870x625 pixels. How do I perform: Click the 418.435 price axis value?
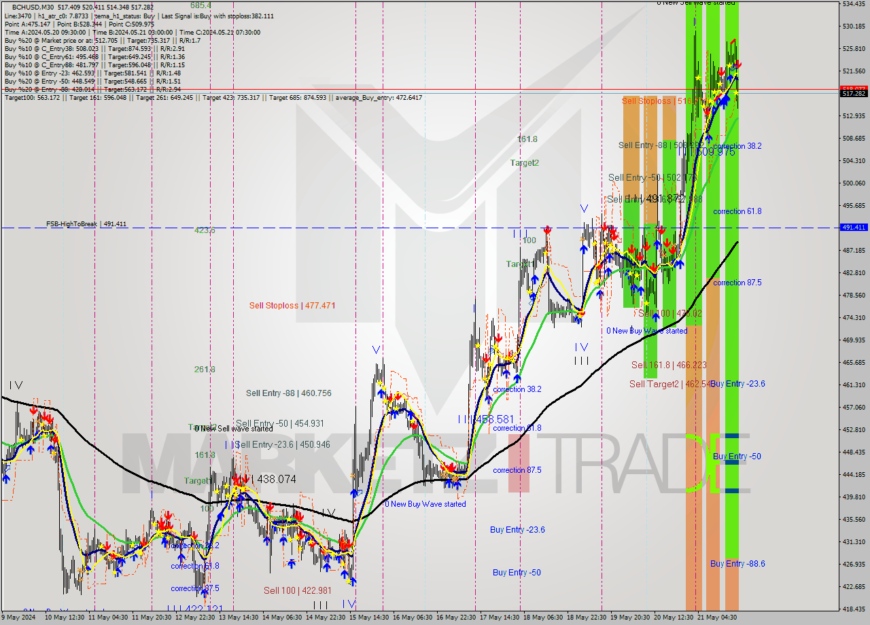(854, 609)
